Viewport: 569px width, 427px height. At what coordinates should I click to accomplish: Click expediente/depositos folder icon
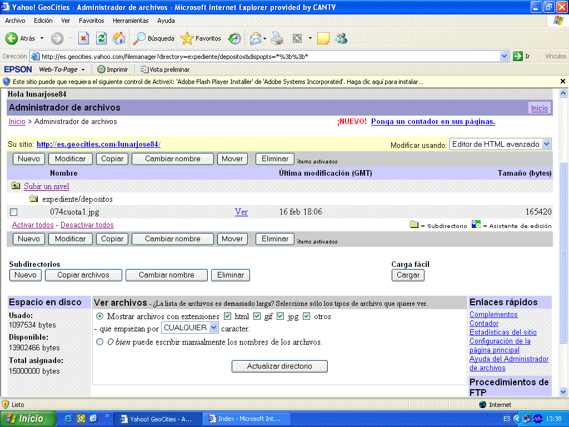click(x=33, y=198)
